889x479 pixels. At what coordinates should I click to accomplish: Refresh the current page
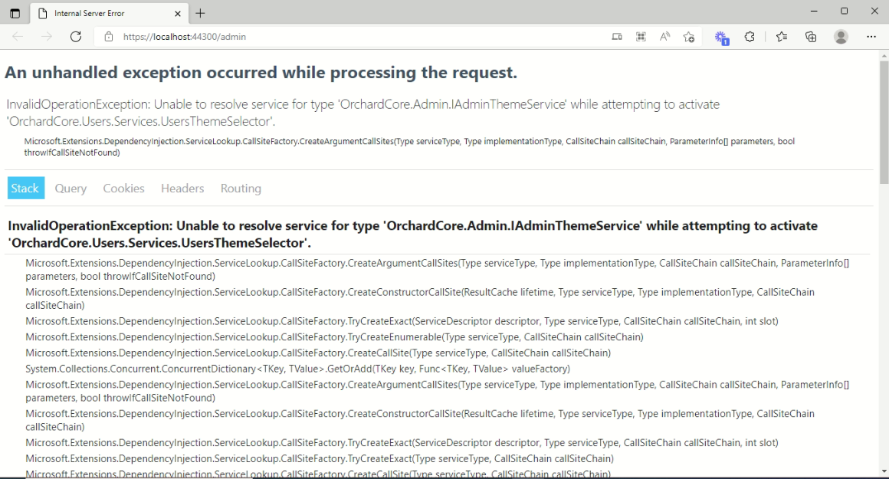pos(75,36)
